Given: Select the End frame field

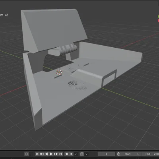Looking at the screenshot, I should coord(150,154).
